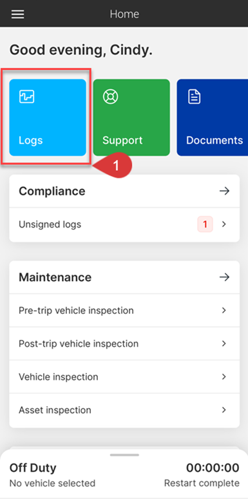Tap the Documents page icon

[x=195, y=97]
